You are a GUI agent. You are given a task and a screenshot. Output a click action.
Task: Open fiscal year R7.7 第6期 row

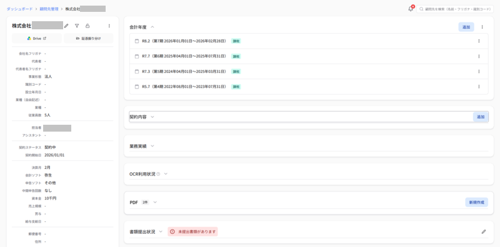point(309,56)
